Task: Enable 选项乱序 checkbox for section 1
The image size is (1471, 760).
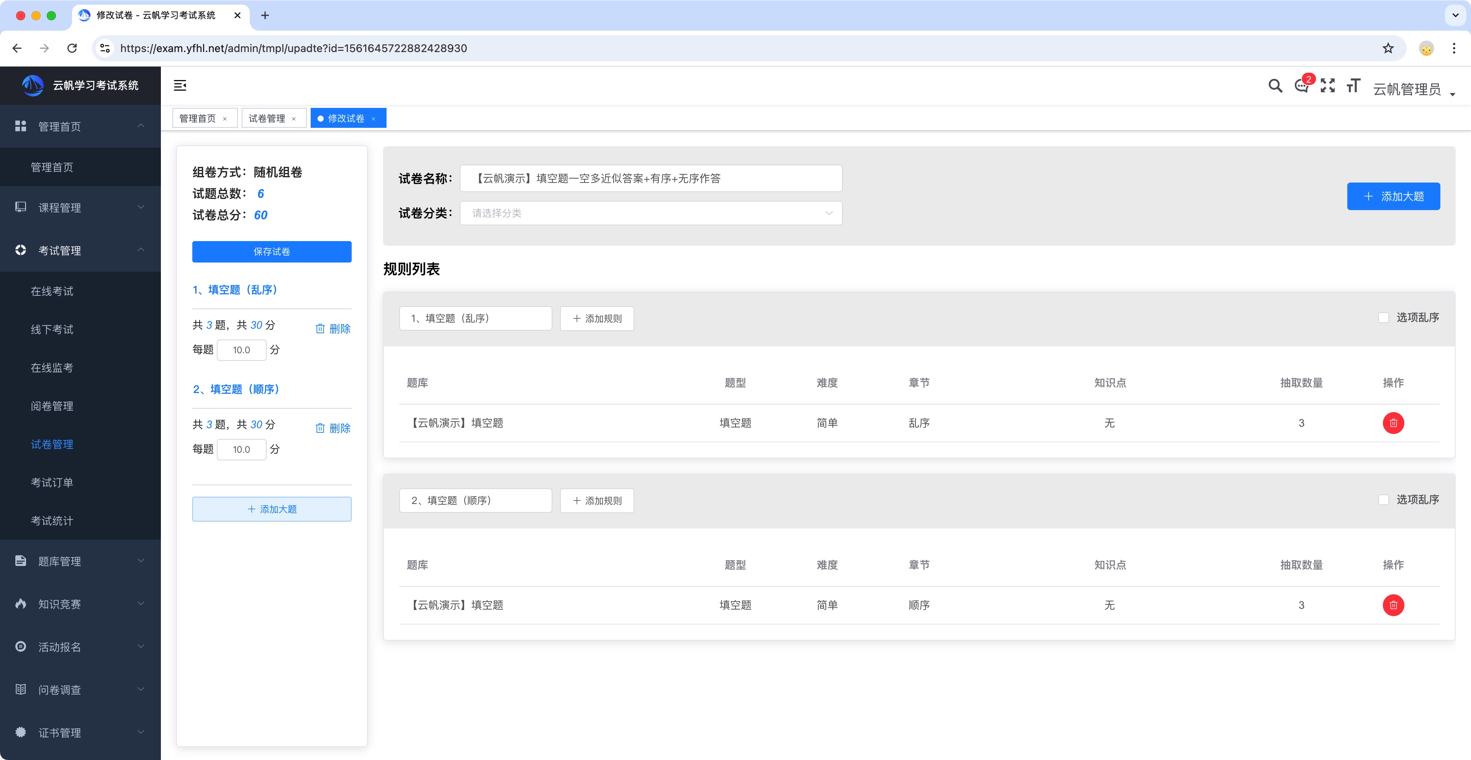Action: pyautogui.click(x=1384, y=318)
